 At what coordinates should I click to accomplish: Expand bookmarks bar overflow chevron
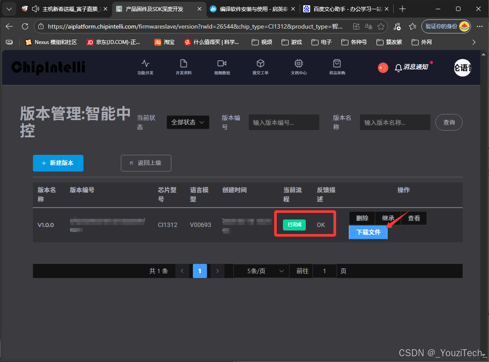[x=474, y=42]
